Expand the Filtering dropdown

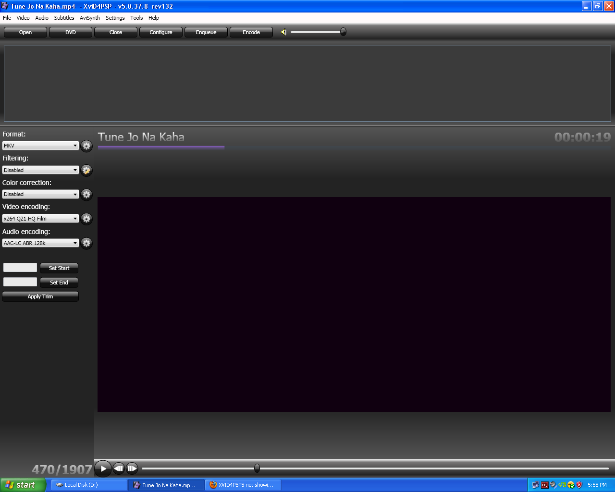[40, 170]
